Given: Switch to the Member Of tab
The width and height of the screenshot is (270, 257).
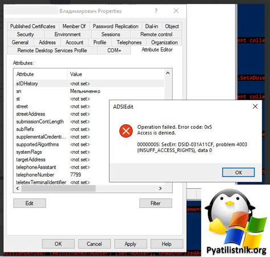Looking at the screenshot, I should 74,26.
